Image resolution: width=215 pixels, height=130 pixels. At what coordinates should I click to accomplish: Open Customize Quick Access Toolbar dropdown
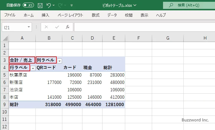[71, 5]
